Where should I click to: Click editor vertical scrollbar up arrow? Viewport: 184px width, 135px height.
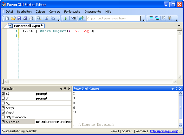[180, 33]
